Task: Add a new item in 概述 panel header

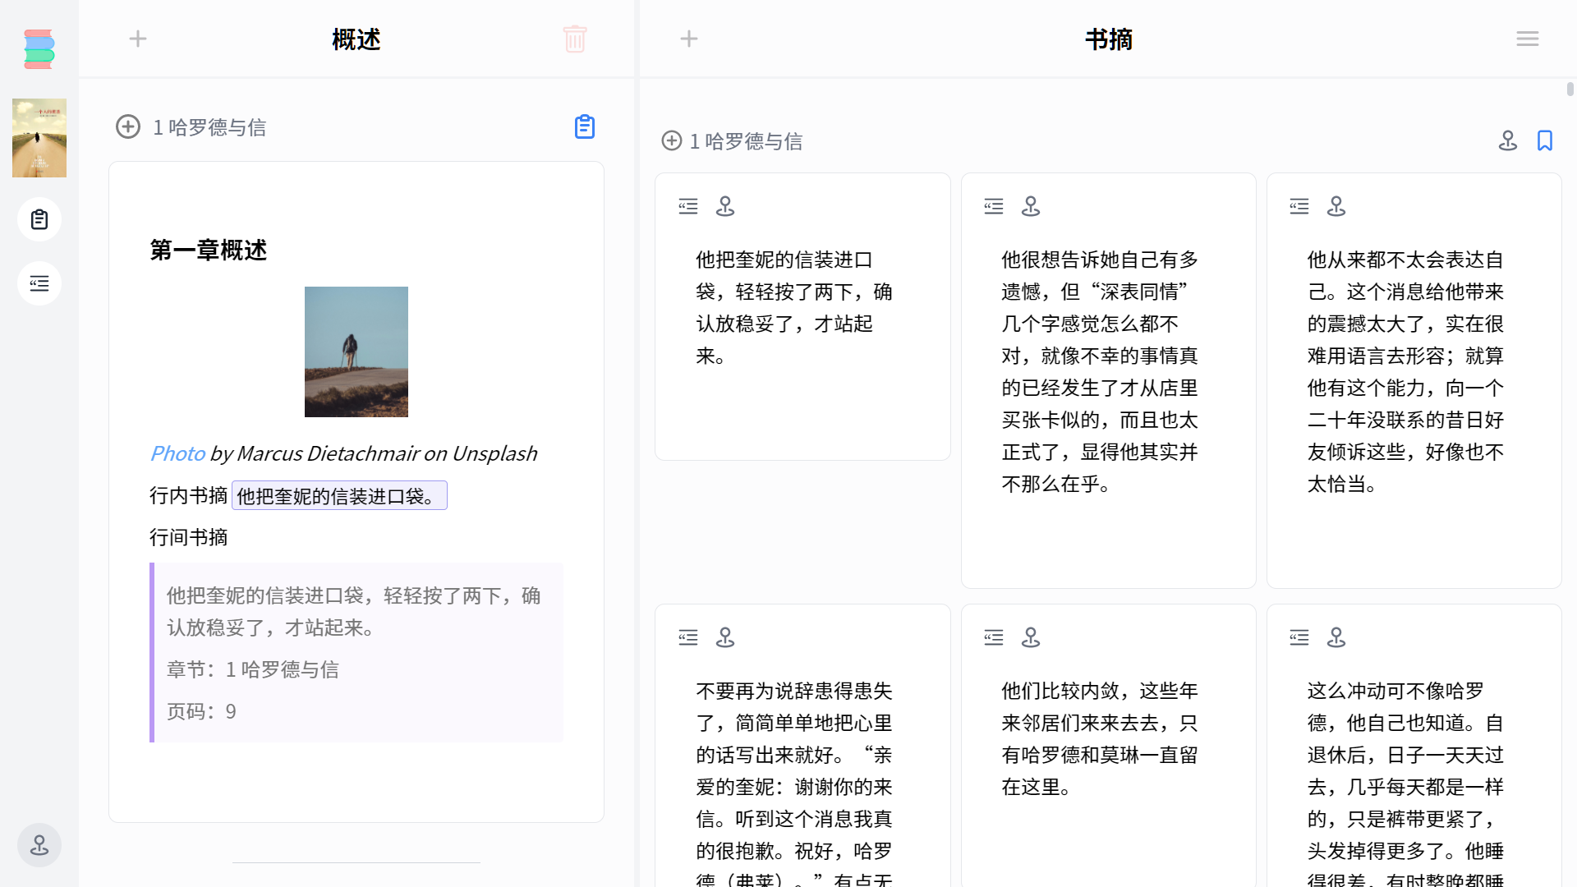Action: 138,39
